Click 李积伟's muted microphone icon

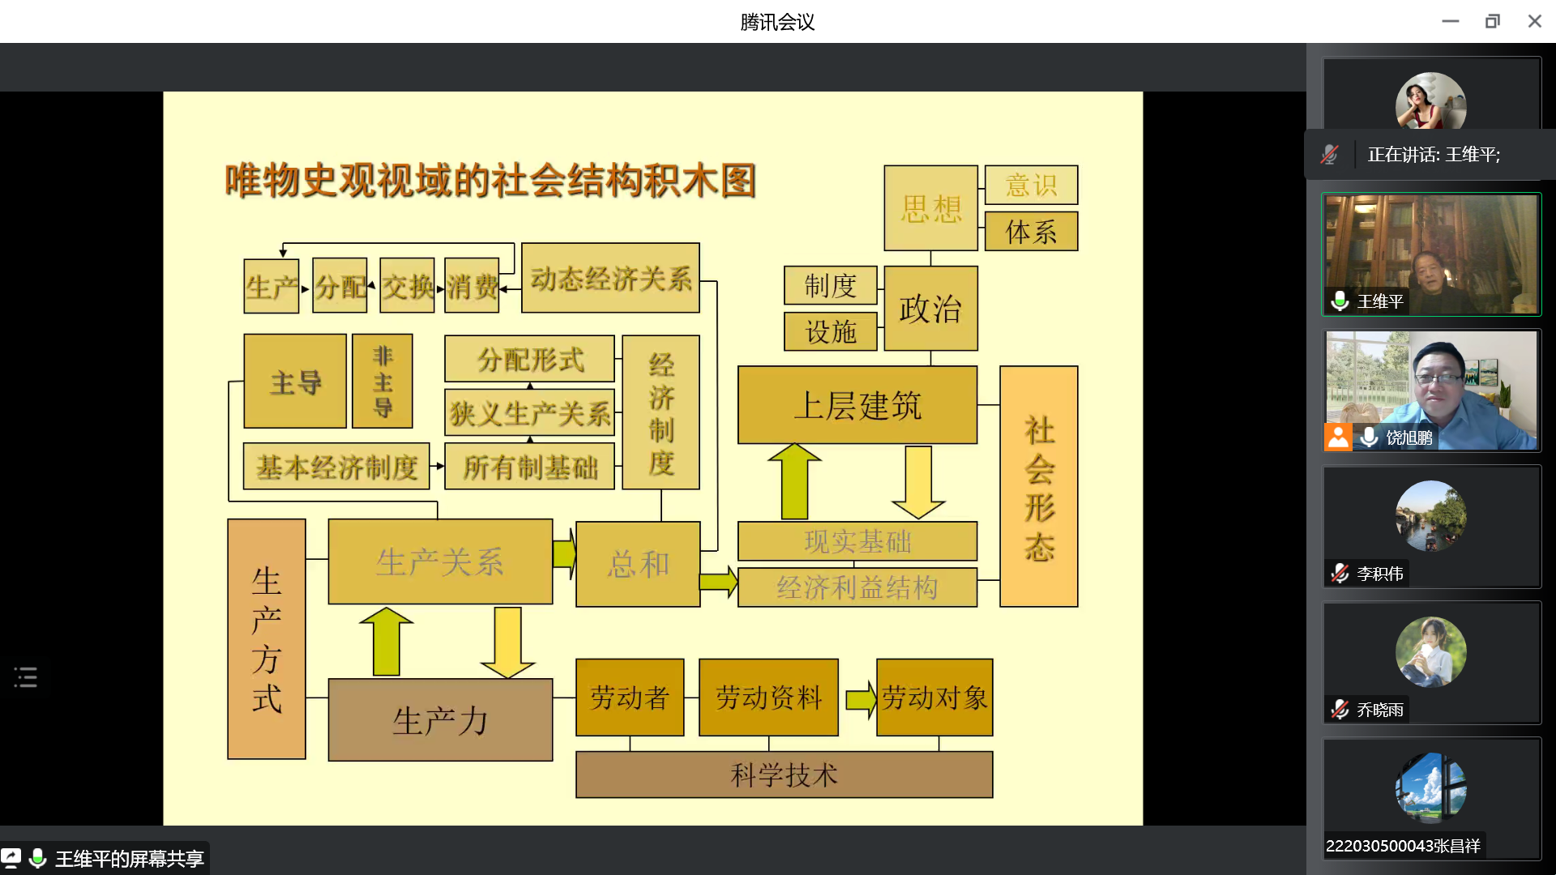1340,574
